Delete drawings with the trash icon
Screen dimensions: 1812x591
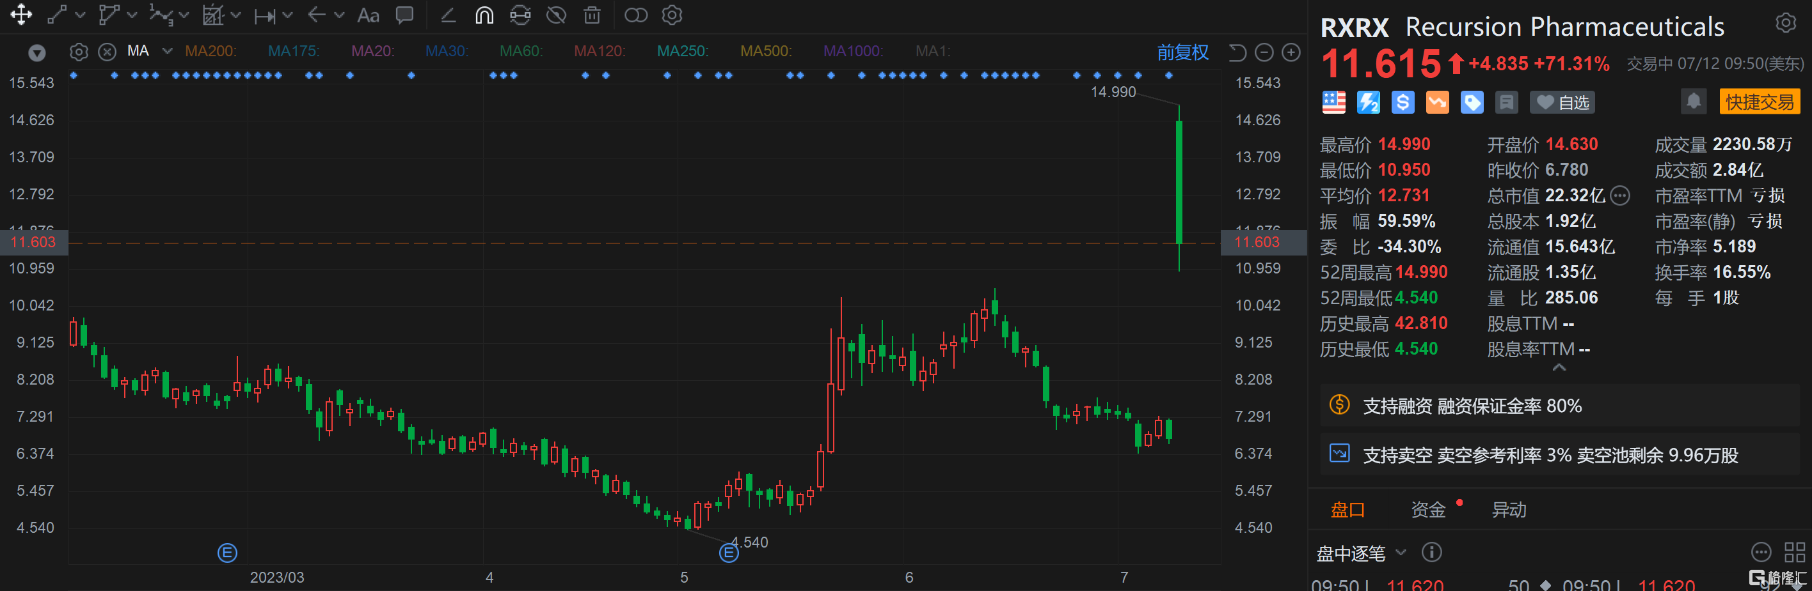point(592,15)
